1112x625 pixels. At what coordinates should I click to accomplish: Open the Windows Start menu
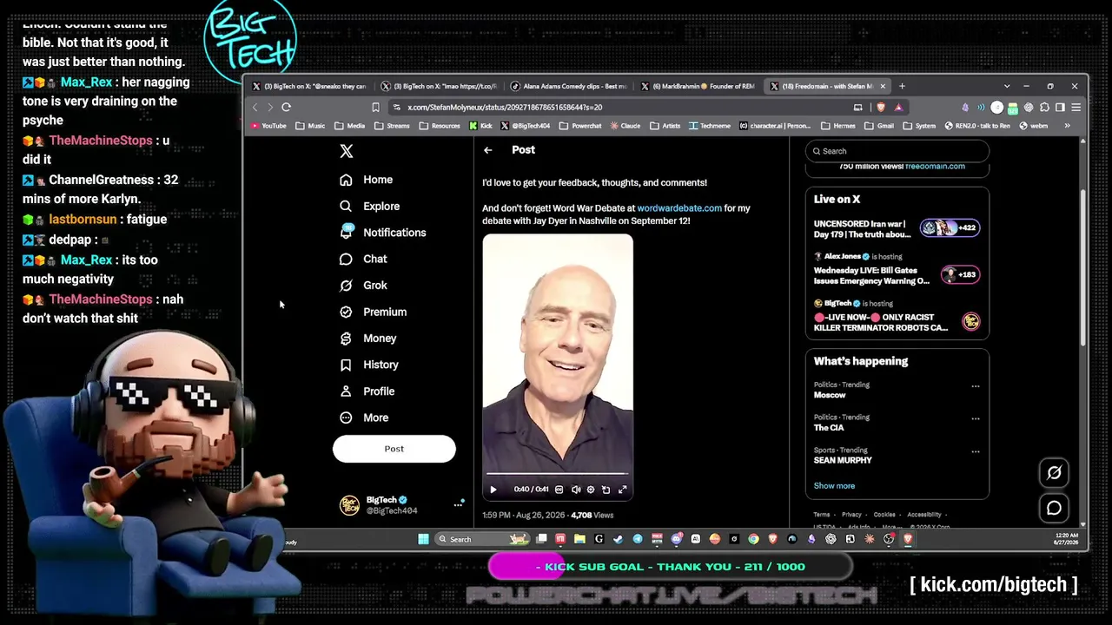point(423,539)
